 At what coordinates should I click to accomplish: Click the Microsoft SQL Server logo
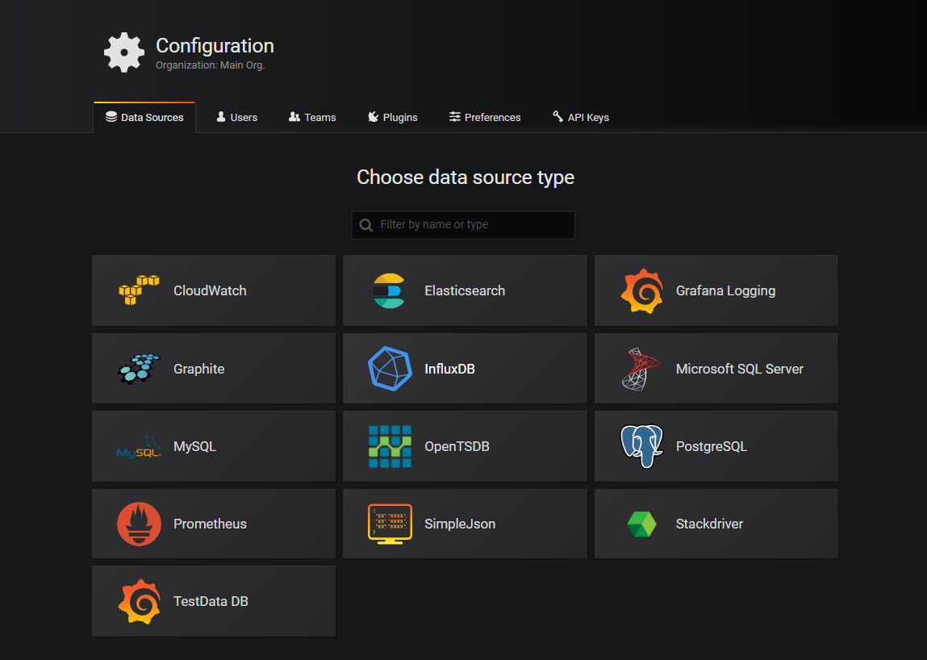[641, 369]
